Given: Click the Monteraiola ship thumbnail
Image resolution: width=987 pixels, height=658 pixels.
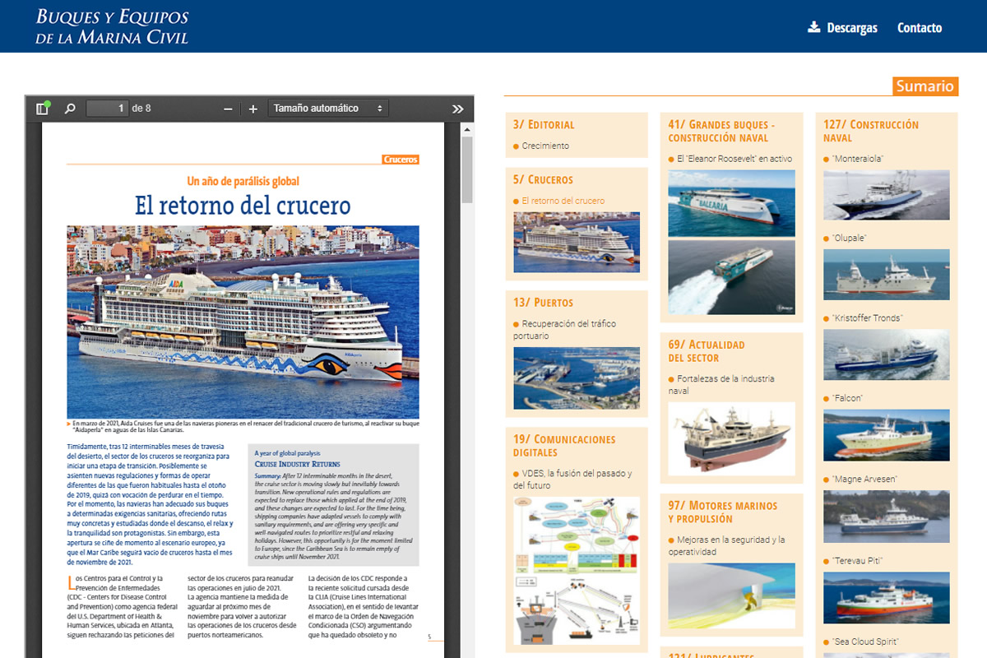Looking at the screenshot, I should pyautogui.click(x=887, y=195).
